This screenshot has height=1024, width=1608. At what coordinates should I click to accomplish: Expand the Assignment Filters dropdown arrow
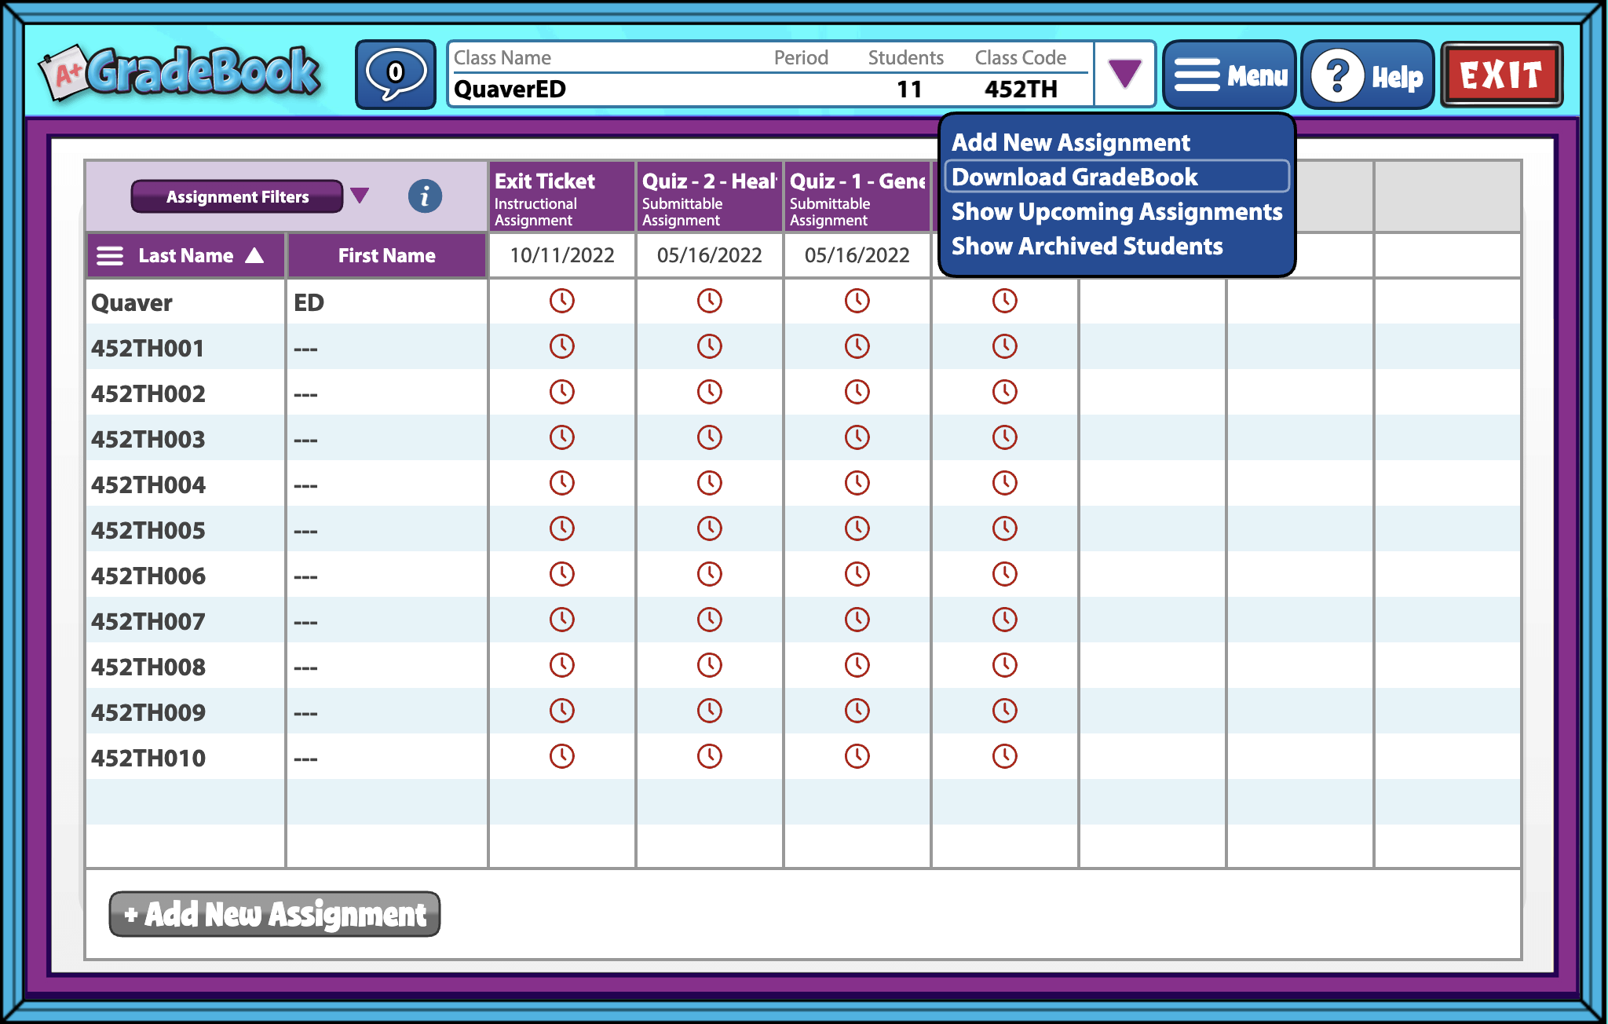coord(360,196)
